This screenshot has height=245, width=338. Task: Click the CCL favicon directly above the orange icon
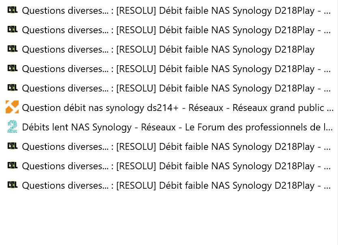click(12, 87)
